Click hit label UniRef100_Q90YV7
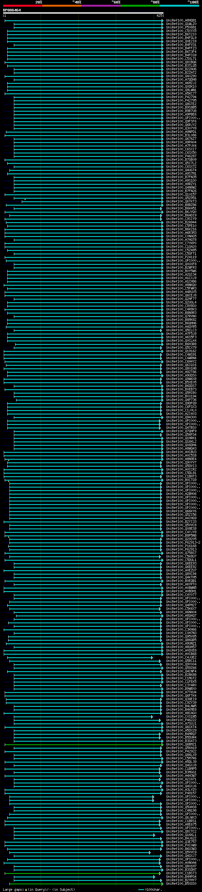 coord(181,462)
